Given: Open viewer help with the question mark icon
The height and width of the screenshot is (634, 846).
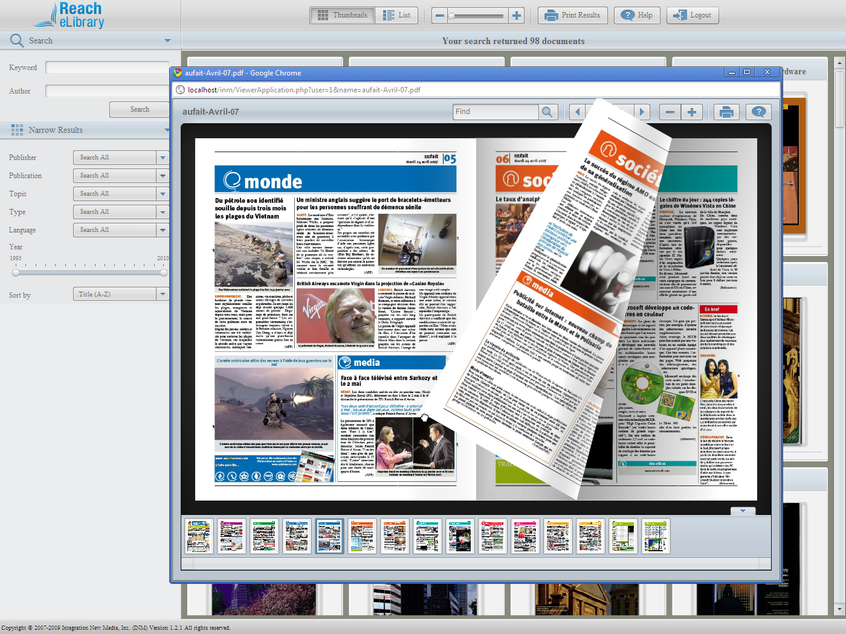Looking at the screenshot, I should (758, 112).
